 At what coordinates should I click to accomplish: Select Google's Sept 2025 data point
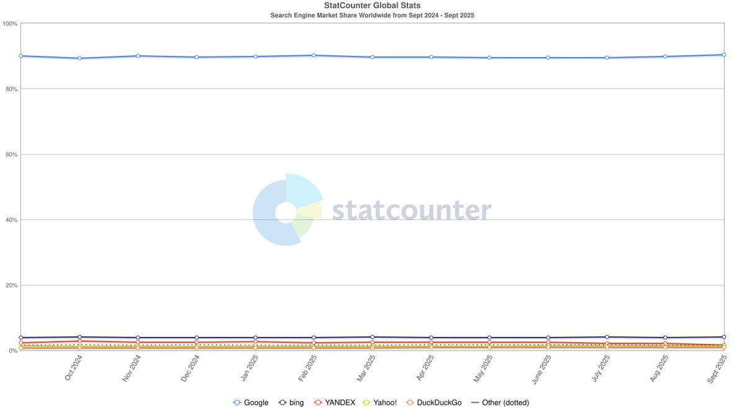click(x=724, y=55)
